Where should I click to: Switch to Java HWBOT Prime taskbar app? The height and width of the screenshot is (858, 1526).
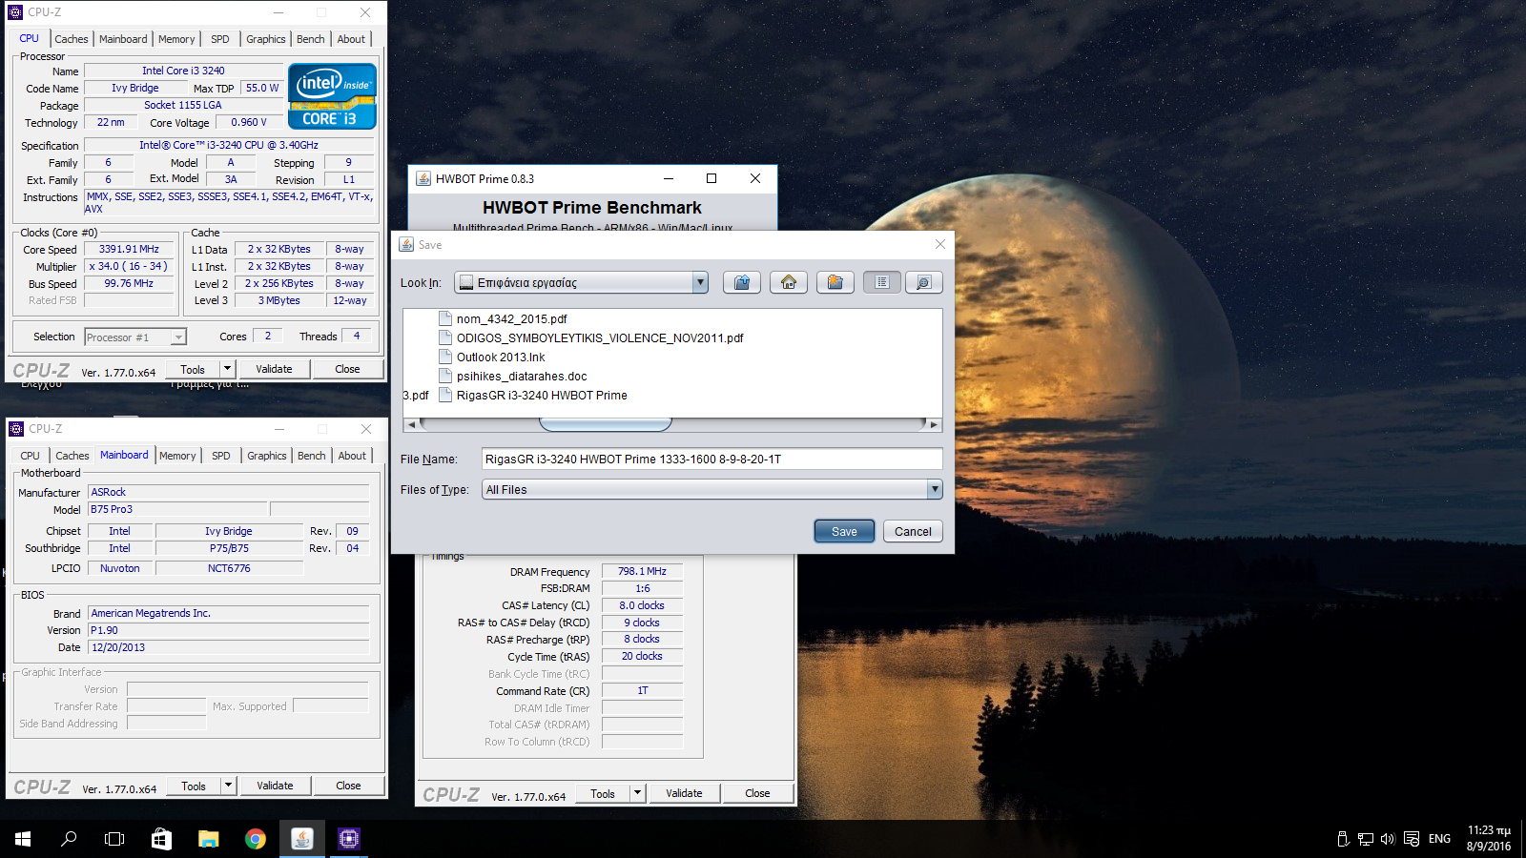tap(301, 839)
